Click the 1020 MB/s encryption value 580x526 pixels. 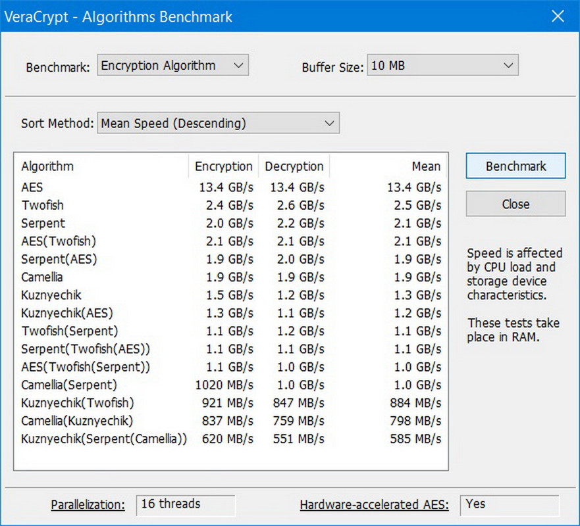(224, 385)
